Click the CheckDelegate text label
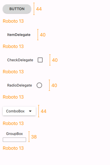110x165 pixels. pos(20,60)
